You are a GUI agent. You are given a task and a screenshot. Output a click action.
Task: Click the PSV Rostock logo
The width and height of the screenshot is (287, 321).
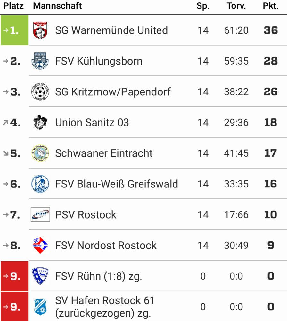click(x=40, y=214)
